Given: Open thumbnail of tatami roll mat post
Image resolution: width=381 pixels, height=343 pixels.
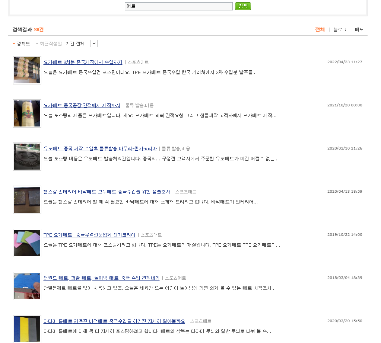Looking at the screenshot, I should [x=27, y=329].
